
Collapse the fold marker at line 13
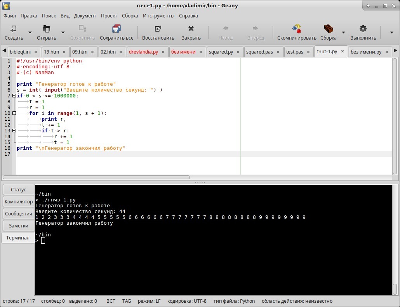coord(14,130)
